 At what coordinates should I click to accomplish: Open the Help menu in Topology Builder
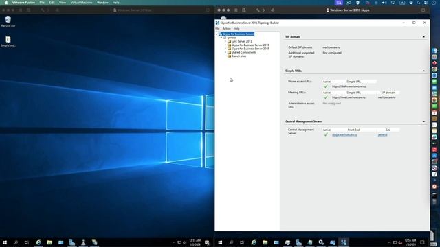pos(236,29)
